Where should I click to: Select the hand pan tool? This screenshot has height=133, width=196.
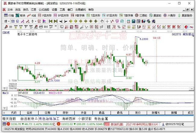(102, 21)
